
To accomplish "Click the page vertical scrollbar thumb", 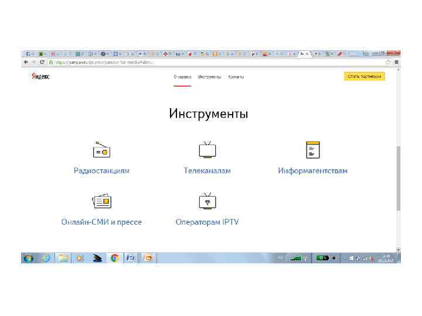I will pos(399,178).
